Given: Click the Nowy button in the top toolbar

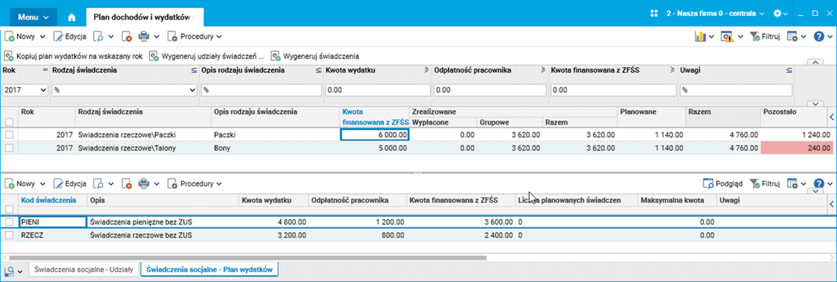Looking at the screenshot, I should [x=21, y=36].
